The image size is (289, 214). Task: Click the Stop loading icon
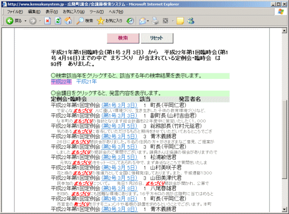click(48, 21)
